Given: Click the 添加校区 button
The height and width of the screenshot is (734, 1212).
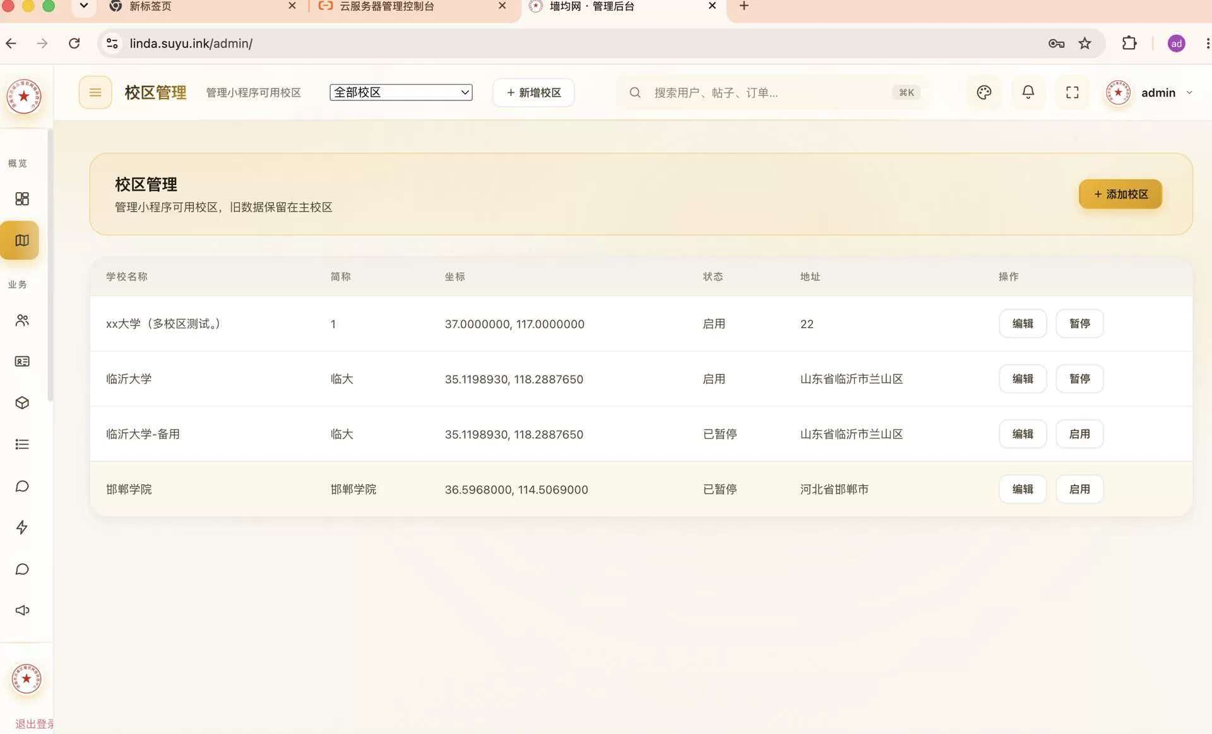Looking at the screenshot, I should pos(1120,194).
